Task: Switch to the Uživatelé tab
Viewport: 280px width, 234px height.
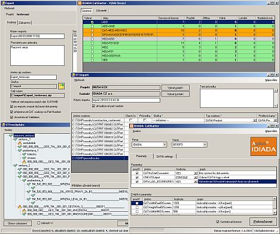Action: coord(102,10)
